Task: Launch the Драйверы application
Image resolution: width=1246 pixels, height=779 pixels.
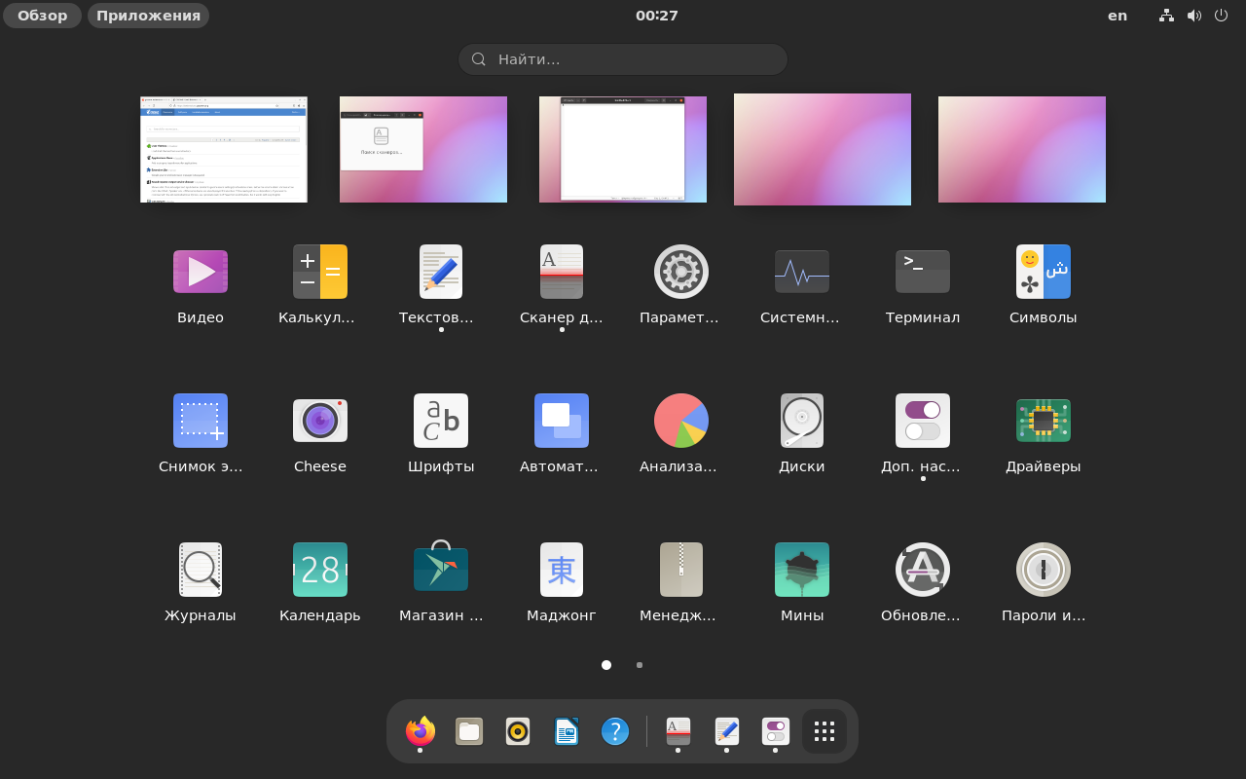Action: pyautogui.click(x=1043, y=421)
